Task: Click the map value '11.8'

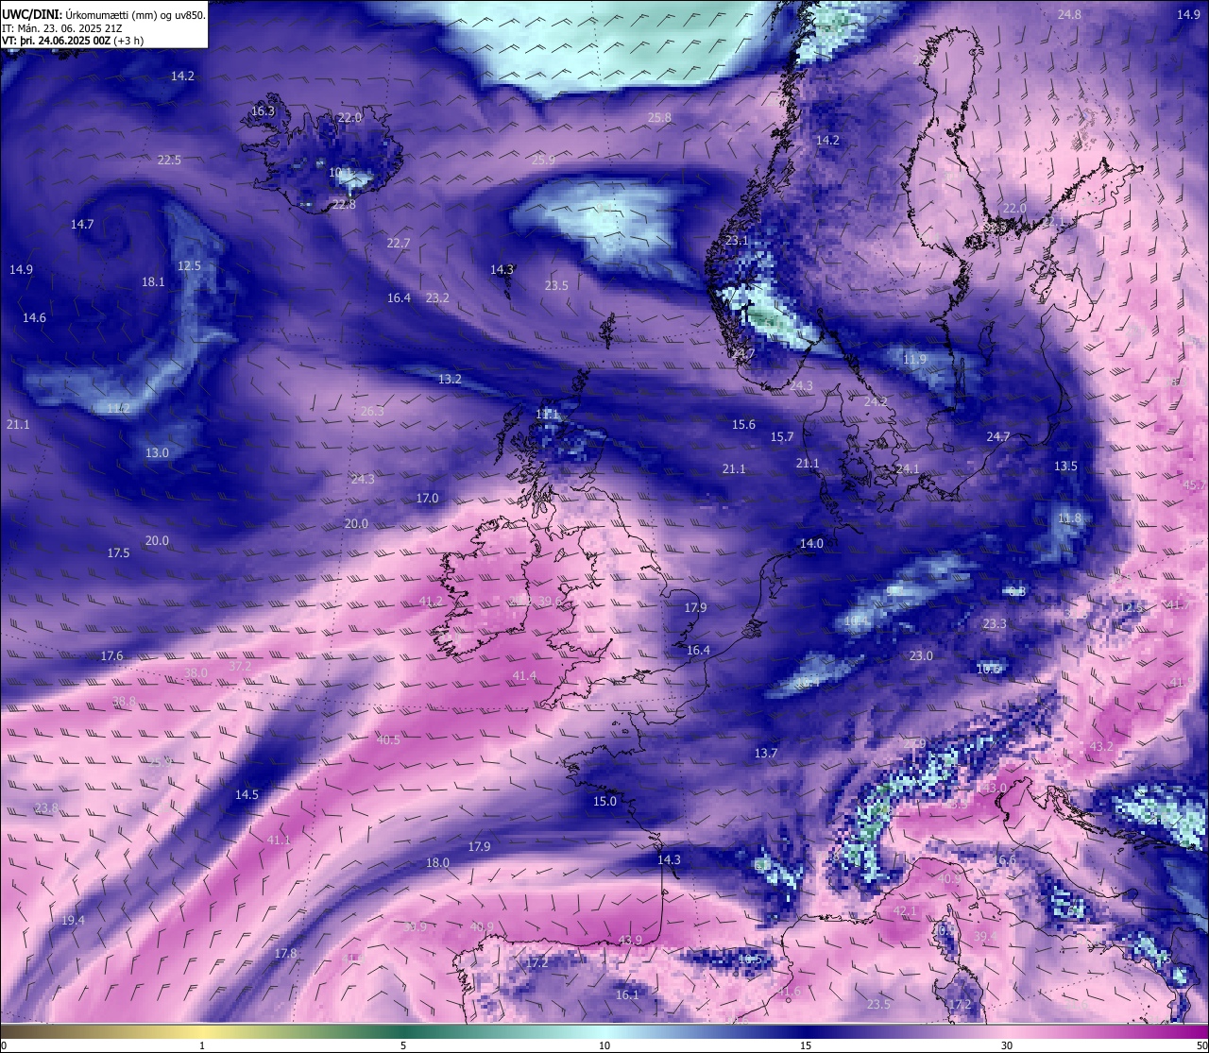Action: click(1069, 518)
